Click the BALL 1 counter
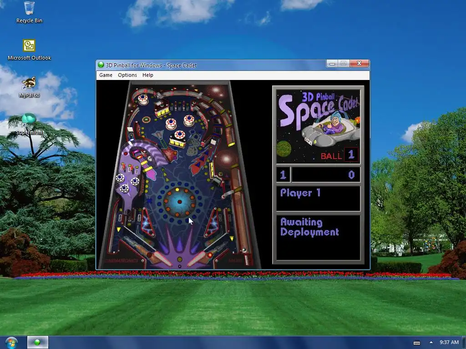Image resolution: width=466 pixels, height=349 pixels. pos(339,155)
